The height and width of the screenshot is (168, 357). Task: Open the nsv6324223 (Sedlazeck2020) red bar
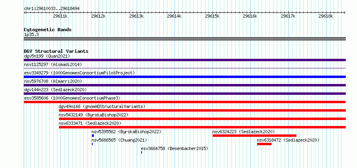[255, 136]
